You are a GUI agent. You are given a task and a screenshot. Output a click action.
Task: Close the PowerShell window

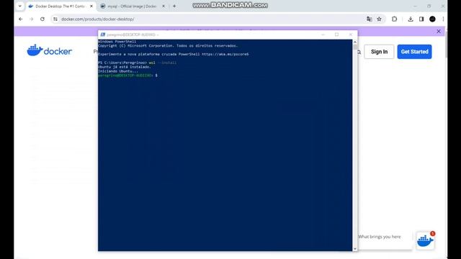pyautogui.click(x=351, y=35)
